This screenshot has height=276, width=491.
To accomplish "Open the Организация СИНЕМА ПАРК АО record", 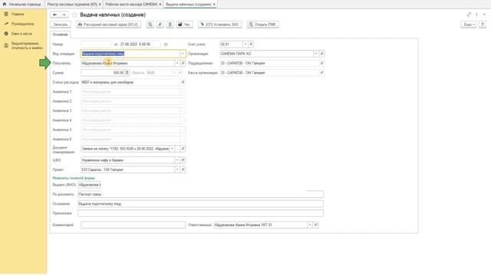I will point(321,54).
